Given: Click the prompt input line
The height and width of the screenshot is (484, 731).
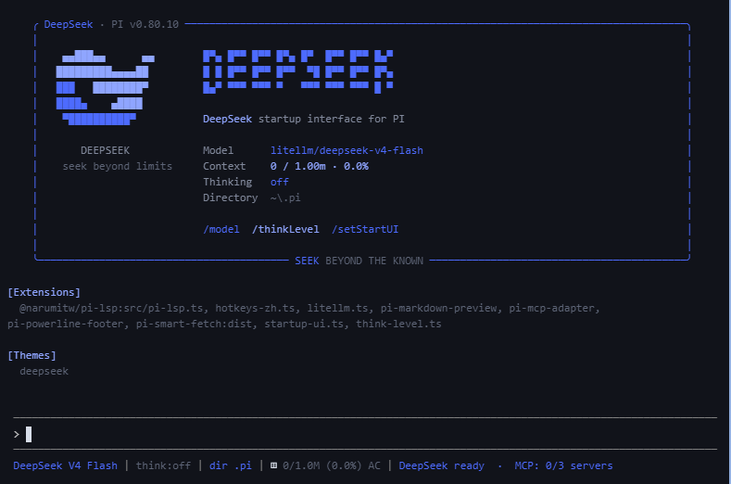Looking at the screenshot, I should click(x=365, y=434).
